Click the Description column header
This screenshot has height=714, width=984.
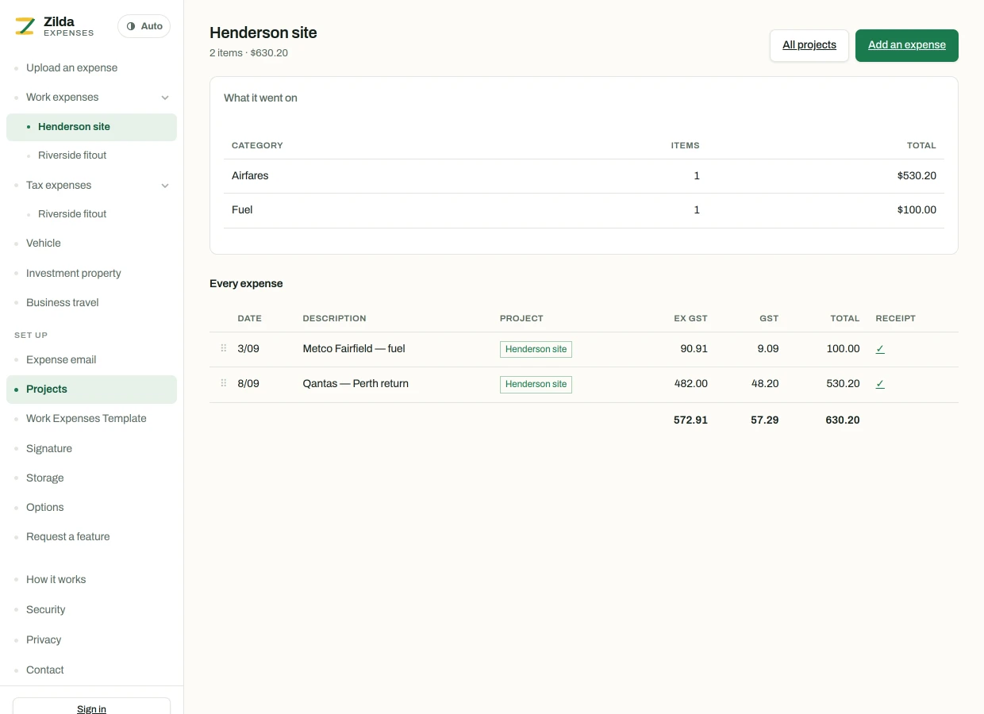tap(334, 318)
